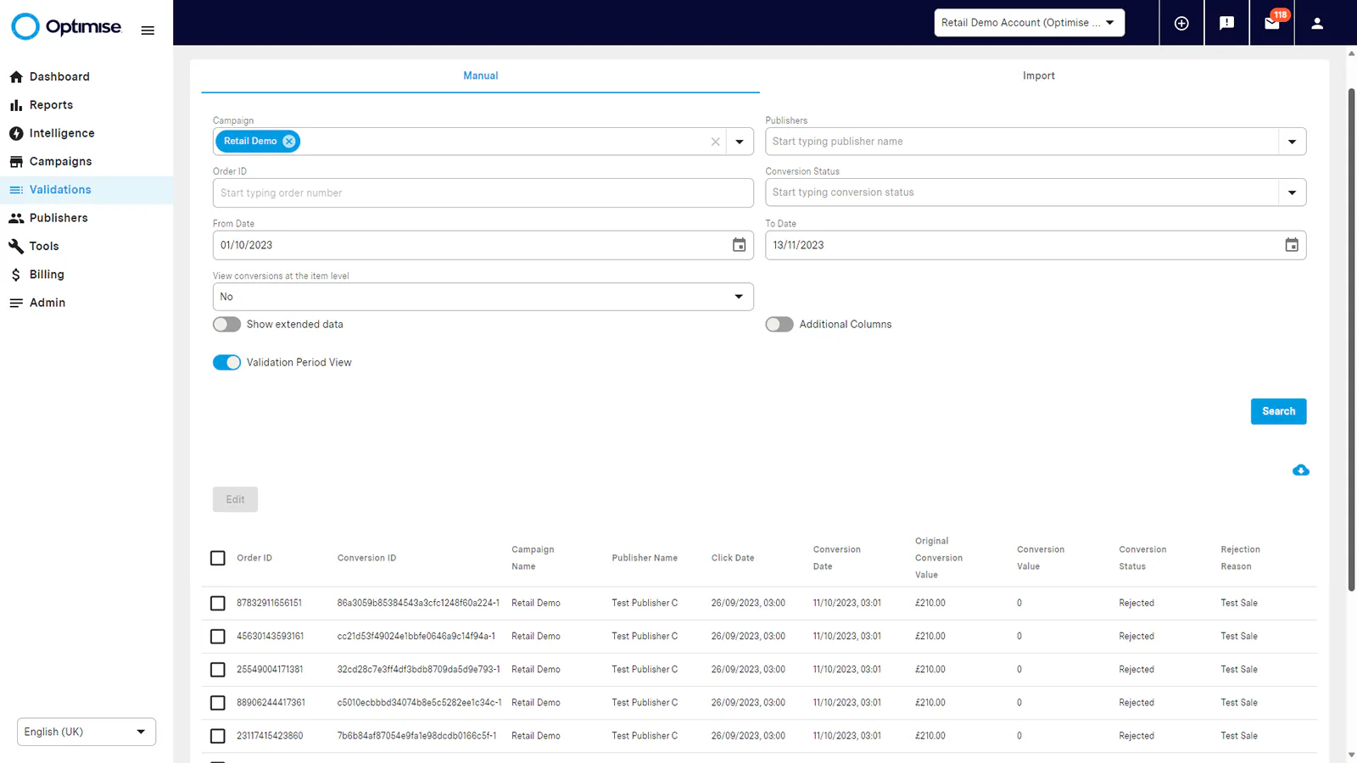Open the To Date calendar picker icon
The width and height of the screenshot is (1357, 763).
pyautogui.click(x=1292, y=245)
